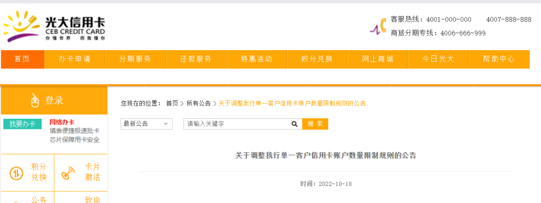The height and width of the screenshot is (203, 541).
Task: Click the green 我要办卡 button
Action: 23,124
